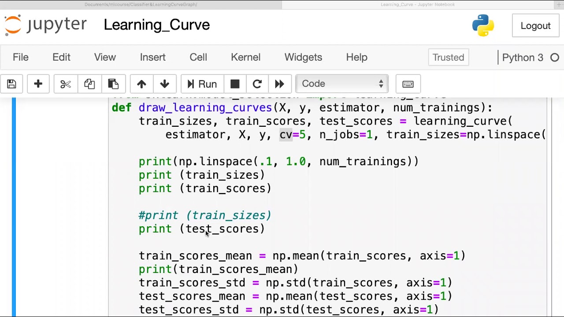
Task: Open the Widgets menu
Action: click(x=303, y=57)
